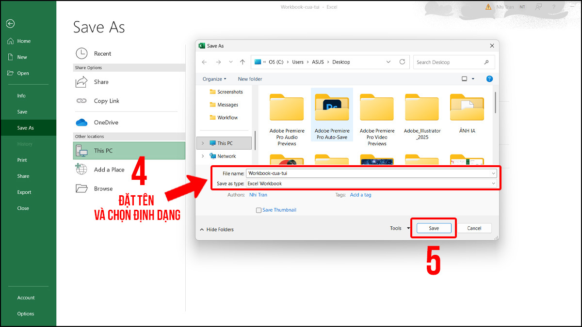Expand the address bar history dropdown
Screen dimensions: 582x327
coord(388,62)
